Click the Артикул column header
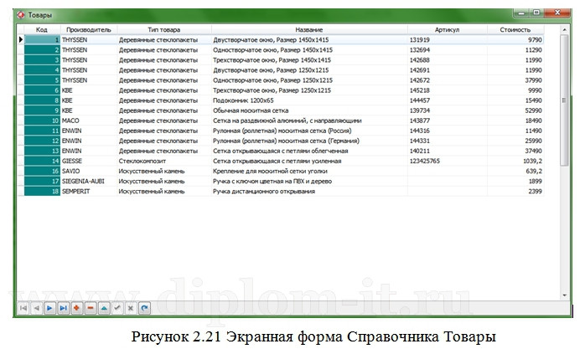 448,29
